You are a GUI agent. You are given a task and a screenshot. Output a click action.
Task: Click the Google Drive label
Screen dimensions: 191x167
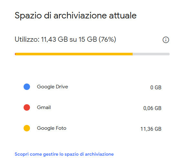pyautogui.click(x=53, y=87)
